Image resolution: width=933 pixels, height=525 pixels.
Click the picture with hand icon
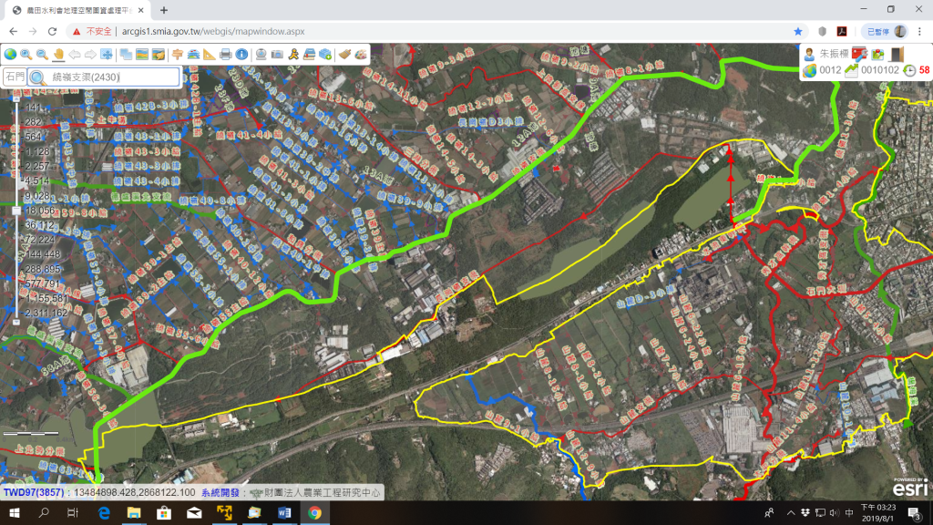pyautogui.click(x=159, y=54)
